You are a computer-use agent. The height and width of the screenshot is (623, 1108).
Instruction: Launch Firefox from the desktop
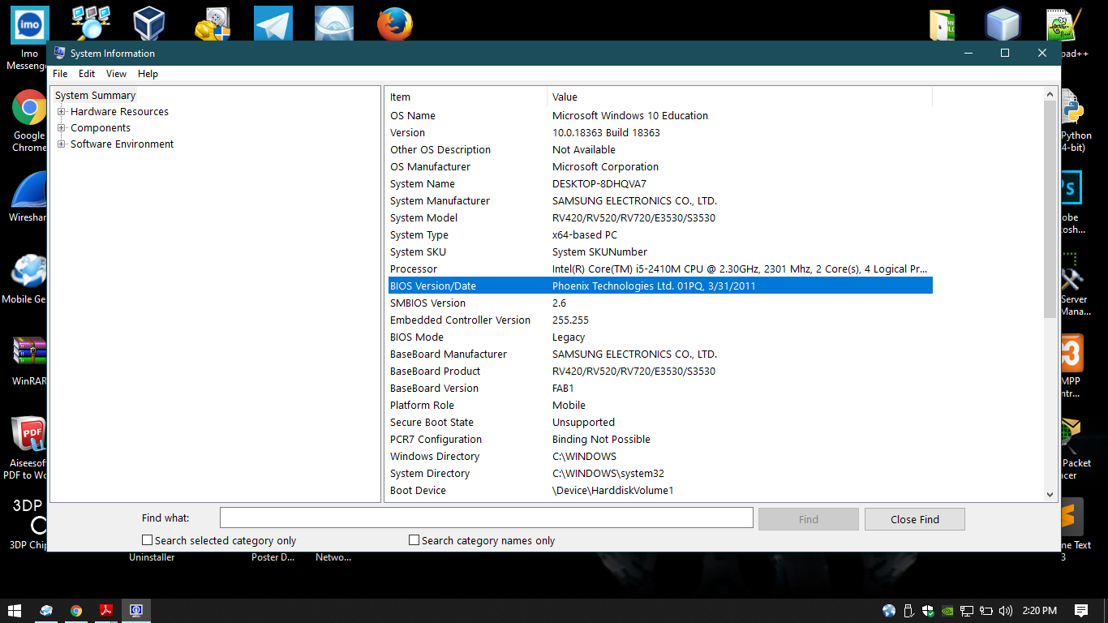pyautogui.click(x=395, y=23)
